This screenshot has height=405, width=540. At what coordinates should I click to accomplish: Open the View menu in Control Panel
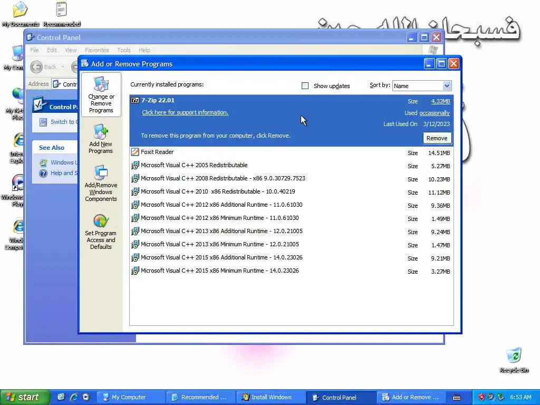71,50
